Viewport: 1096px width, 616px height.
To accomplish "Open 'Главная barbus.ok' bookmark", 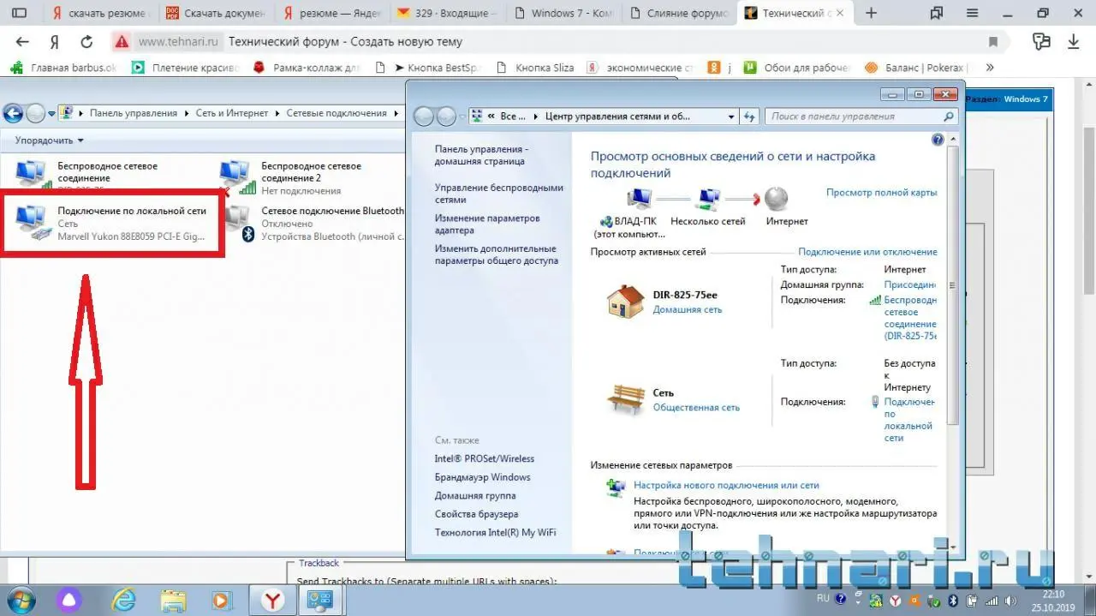I will coord(63,68).
